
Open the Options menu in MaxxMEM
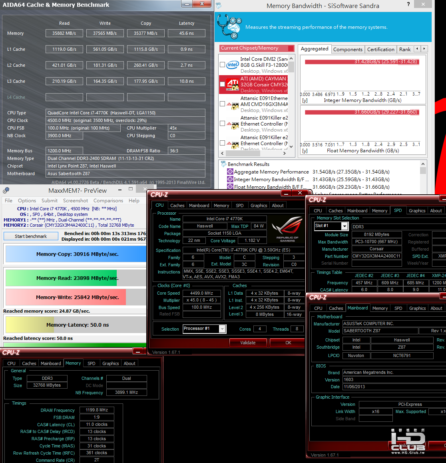27,200
